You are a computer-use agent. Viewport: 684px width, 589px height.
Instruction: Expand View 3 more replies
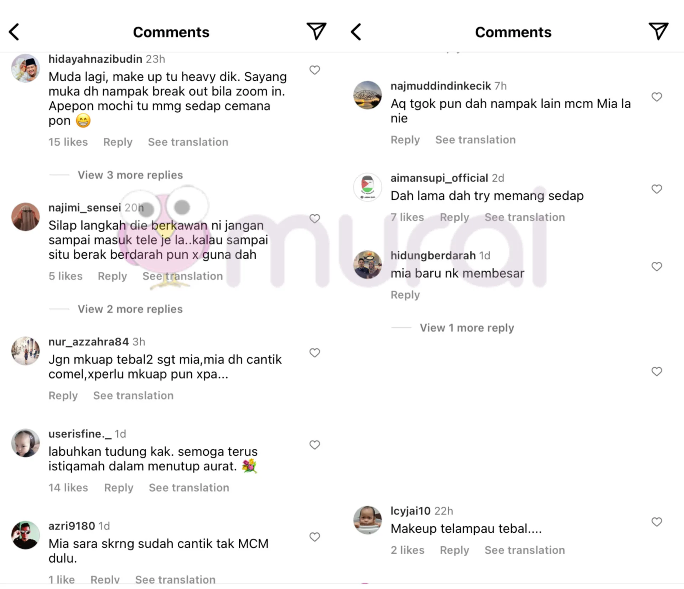(x=130, y=175)
